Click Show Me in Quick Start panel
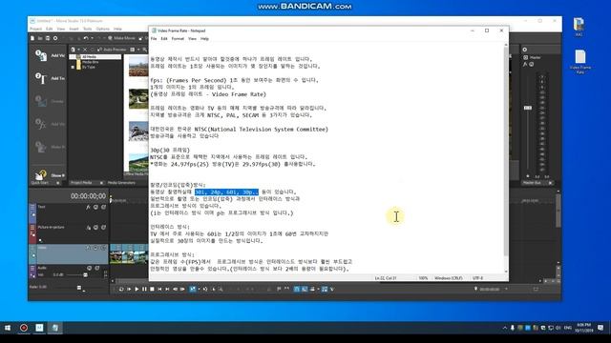The height and width of the screenshot is (343, 611). (50, 175)
